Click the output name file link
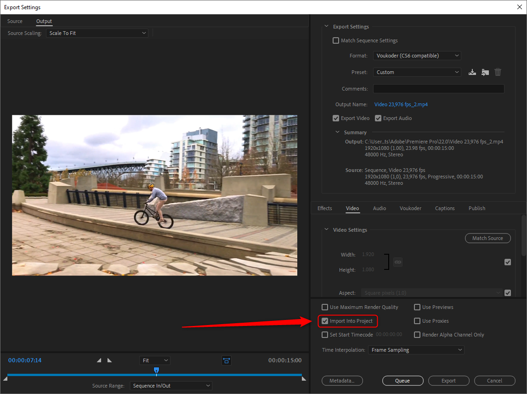527x394 pixels. tap(401, 104)
